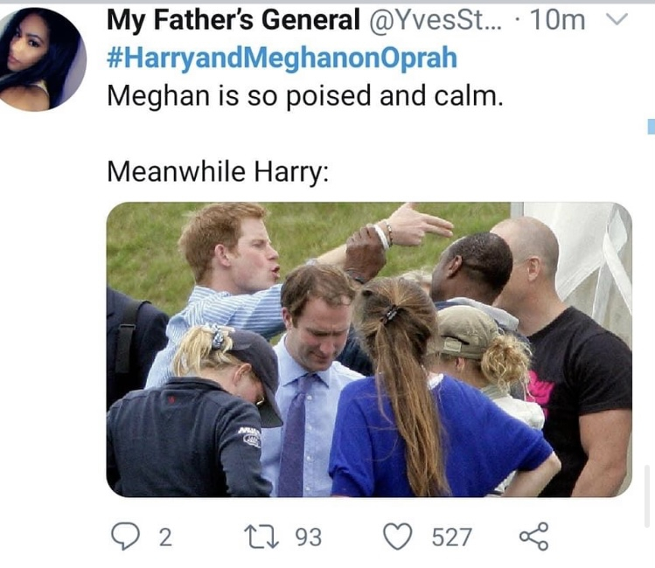The image size is (655, 568).
Task: Click the @YvesSt... username handle
Action: click(433, 20)
